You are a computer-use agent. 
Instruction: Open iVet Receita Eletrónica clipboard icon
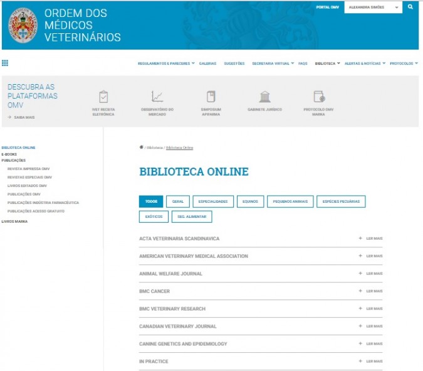pyautogui.click(x=103, y=97)
